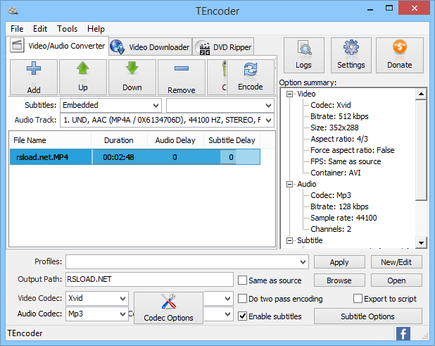This screenshot has height=346, width=435.
Task: Select FPS: Same as source item
Action: coord(346,161)
